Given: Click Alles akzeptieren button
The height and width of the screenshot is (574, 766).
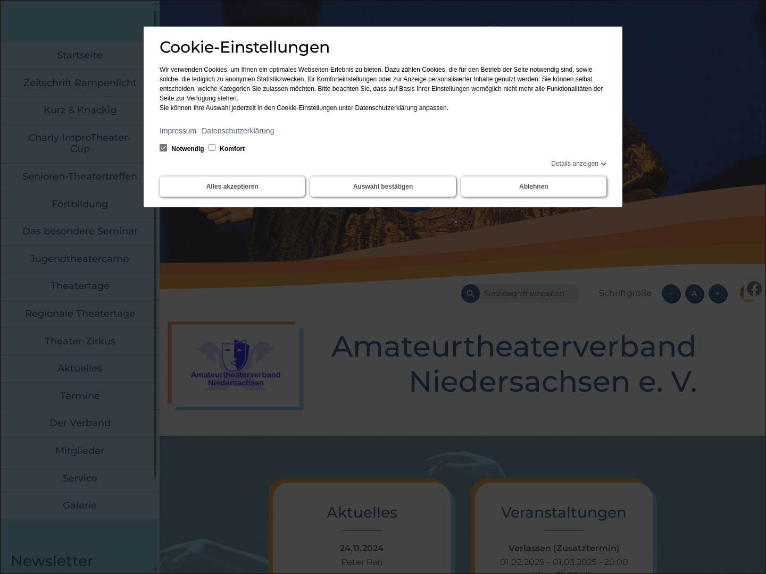Looking at the screenshot, I should (x=232, y=187).
